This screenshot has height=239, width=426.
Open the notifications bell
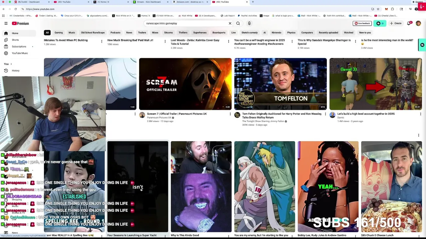[x=409, y=23]
